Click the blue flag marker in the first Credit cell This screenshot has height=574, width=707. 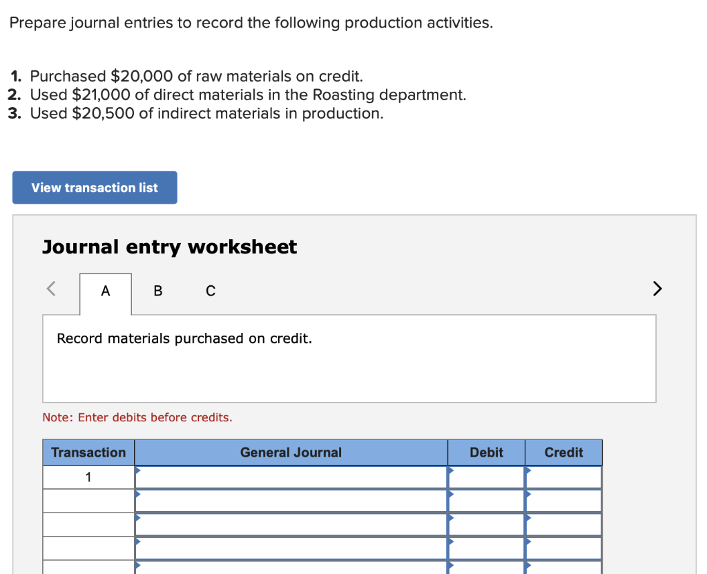pos(528,472)
